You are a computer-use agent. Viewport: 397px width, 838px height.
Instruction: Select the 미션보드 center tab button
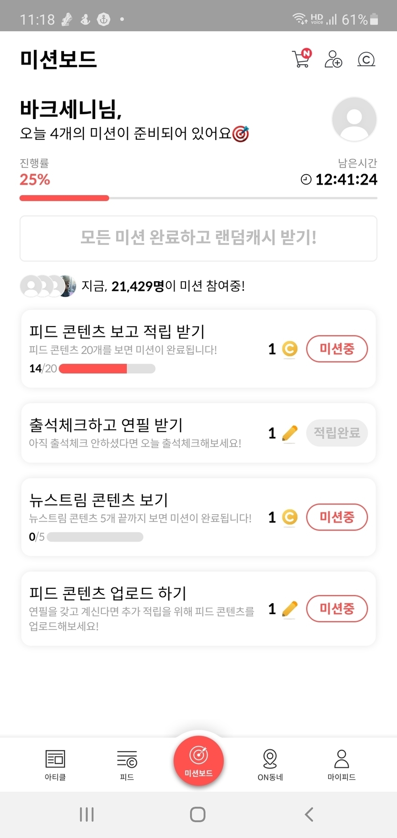(198, 761)
